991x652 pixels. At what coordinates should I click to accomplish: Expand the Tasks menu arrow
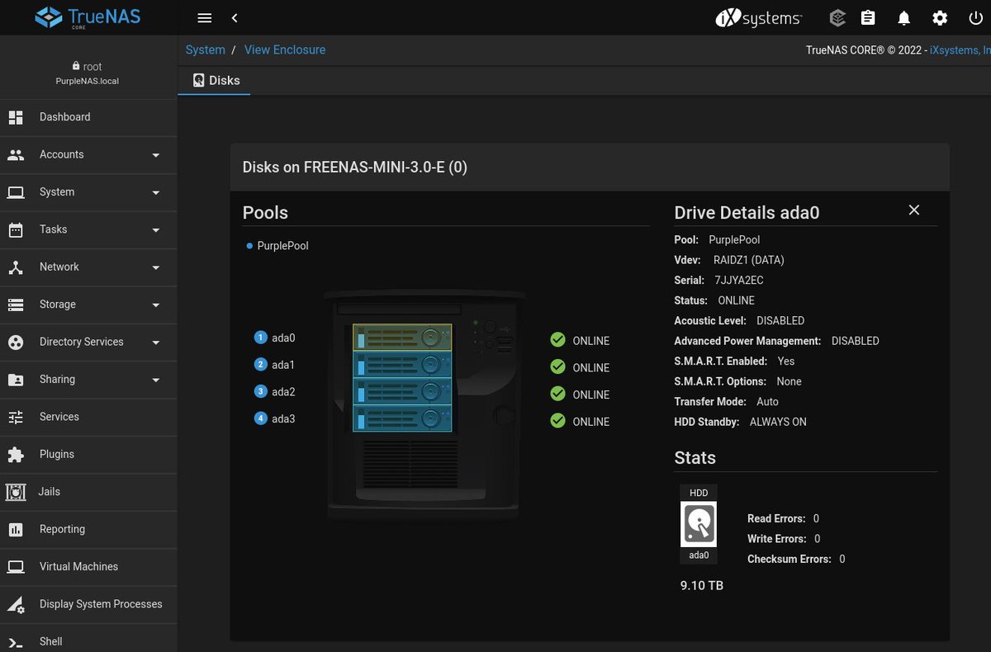pyautogui.click(x=156, y=230)
